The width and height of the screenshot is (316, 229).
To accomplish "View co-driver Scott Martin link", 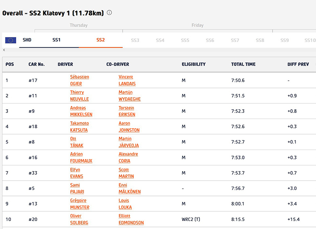I will (126, 173).
